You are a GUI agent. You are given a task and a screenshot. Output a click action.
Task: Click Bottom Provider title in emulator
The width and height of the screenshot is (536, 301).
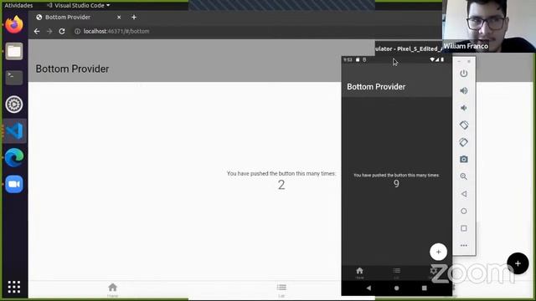[x=376, y=87]
